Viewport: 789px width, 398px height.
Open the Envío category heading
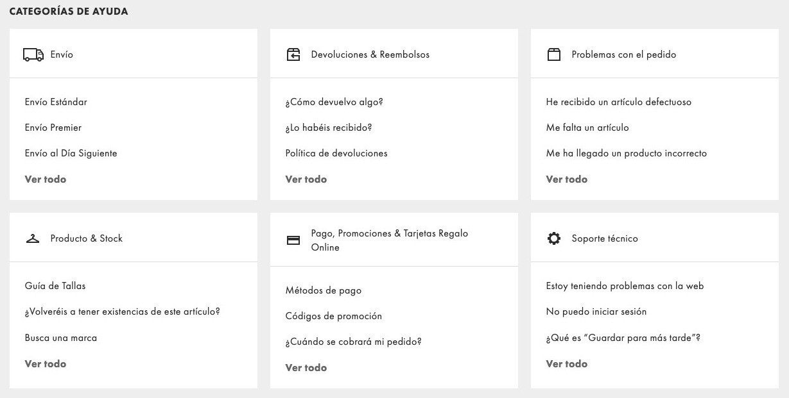[x=62, y=54]
